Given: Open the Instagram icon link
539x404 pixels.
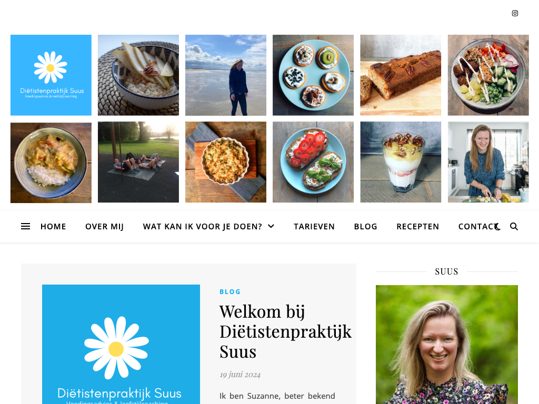Looking at the screenshot, I should 515,13.
